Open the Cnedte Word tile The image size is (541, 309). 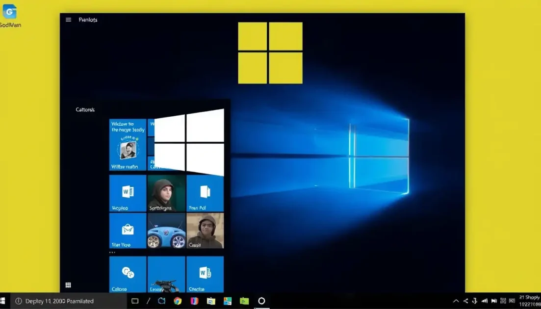[x=205, y=274]
